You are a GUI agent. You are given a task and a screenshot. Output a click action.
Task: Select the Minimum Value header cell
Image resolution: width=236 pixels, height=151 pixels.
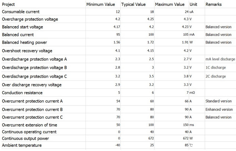pyautogui.click(x=100, y=4)
